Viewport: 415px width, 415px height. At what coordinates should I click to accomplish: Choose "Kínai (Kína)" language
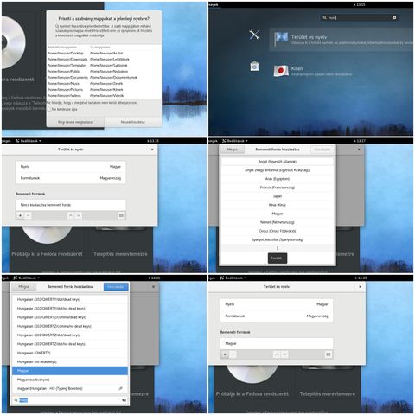(277, 205)
